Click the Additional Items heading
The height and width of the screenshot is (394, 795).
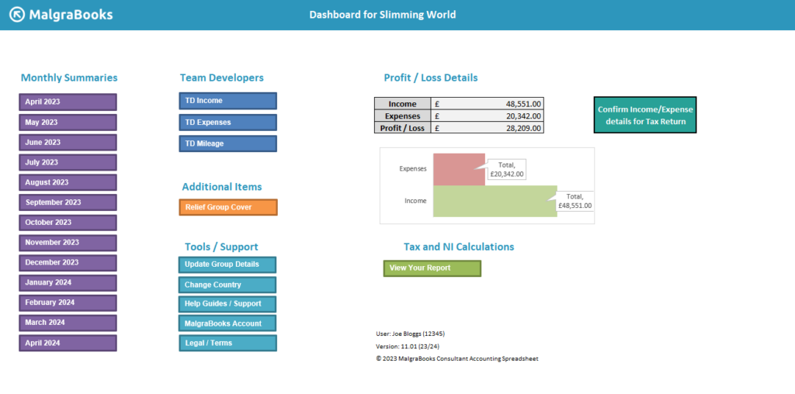coord(222,187)
